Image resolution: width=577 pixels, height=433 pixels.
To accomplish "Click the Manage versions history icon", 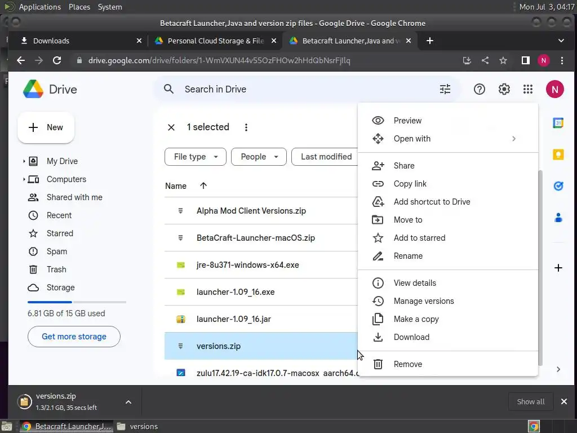I will [378, 301].
